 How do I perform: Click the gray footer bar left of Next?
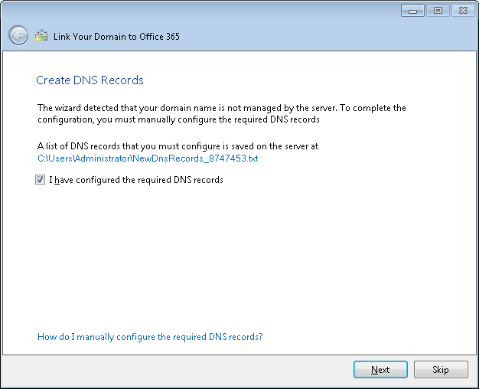(178, 370)
